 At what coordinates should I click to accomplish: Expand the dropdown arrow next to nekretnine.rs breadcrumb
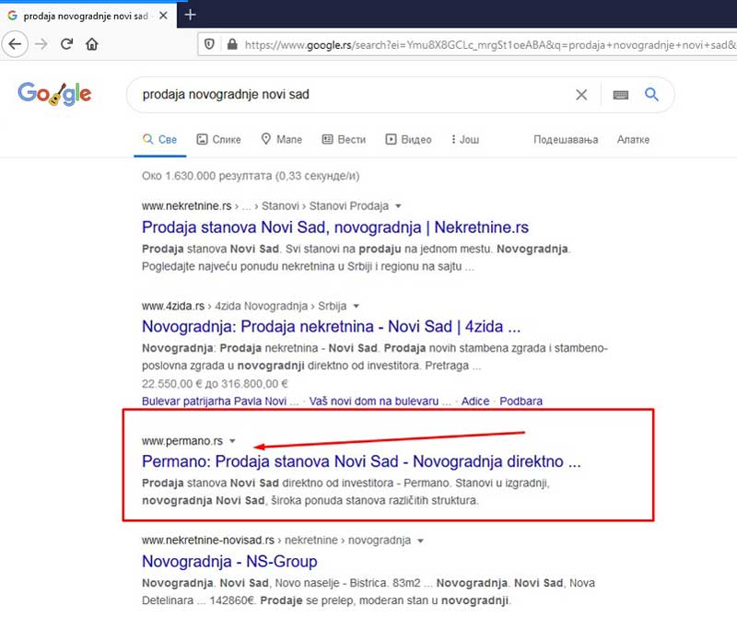click(x=398, y=206)
